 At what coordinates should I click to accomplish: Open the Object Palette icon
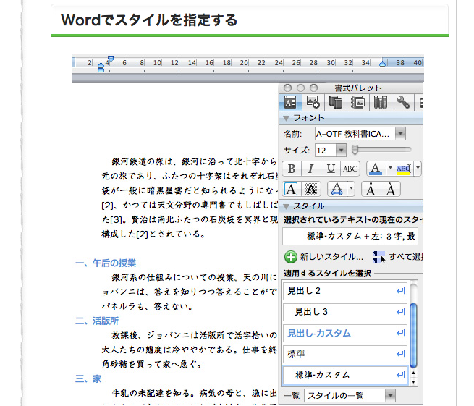(x=313, y=102)
